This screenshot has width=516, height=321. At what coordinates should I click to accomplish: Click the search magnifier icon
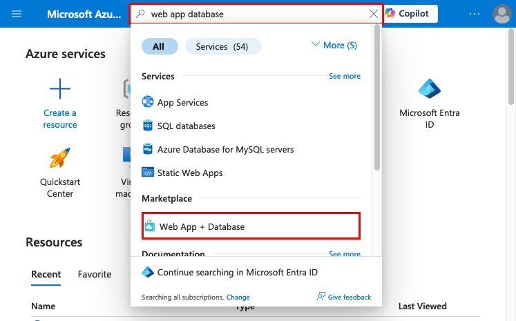[x=140, y=14]
